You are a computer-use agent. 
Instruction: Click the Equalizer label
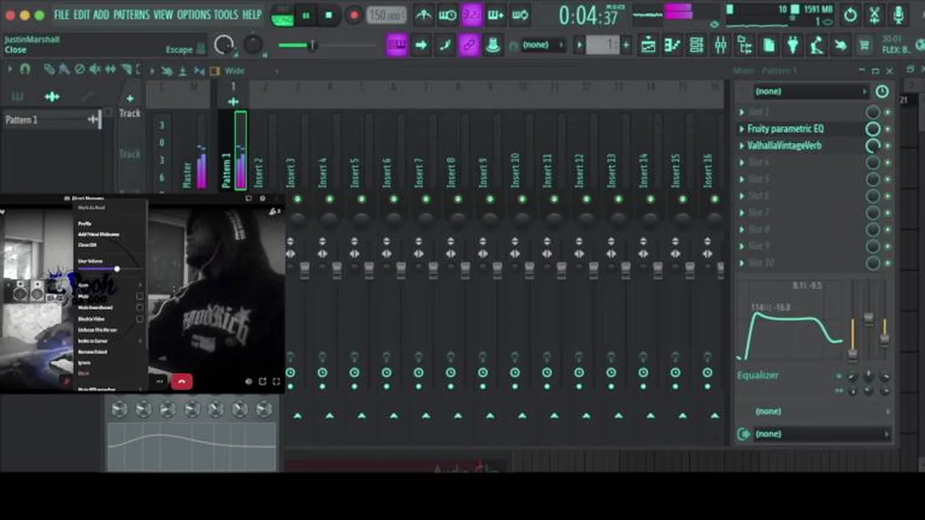coord(758,376)
